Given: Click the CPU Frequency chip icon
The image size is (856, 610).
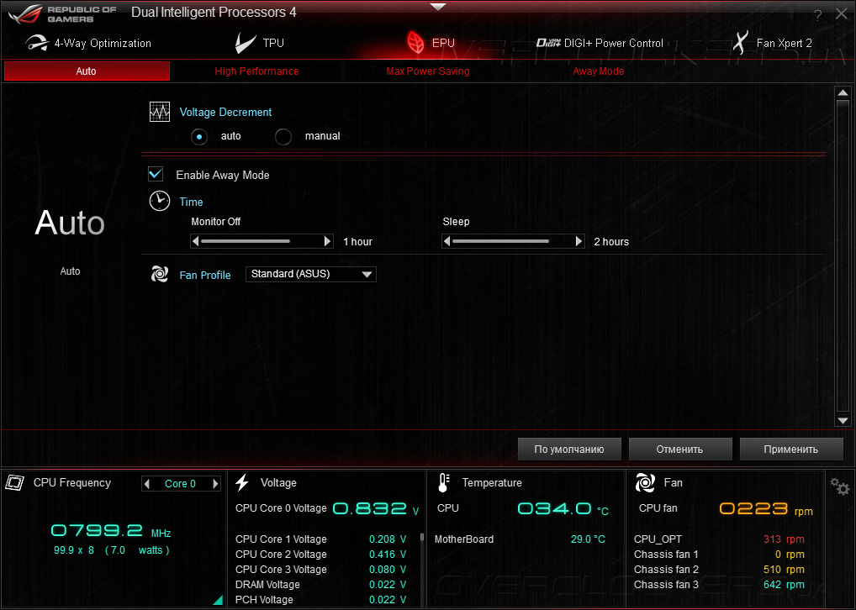Looking at the screenshot, I should pos(15,482).
